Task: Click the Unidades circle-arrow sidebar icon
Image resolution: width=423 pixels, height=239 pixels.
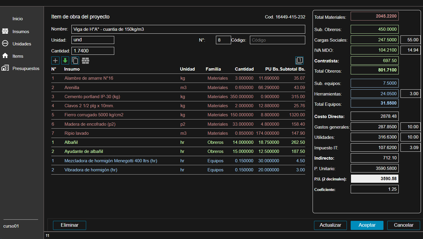Action: [x=5, y=44]
